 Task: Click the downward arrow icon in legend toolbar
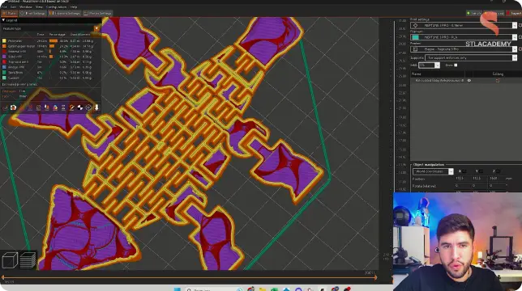point(96,108)
